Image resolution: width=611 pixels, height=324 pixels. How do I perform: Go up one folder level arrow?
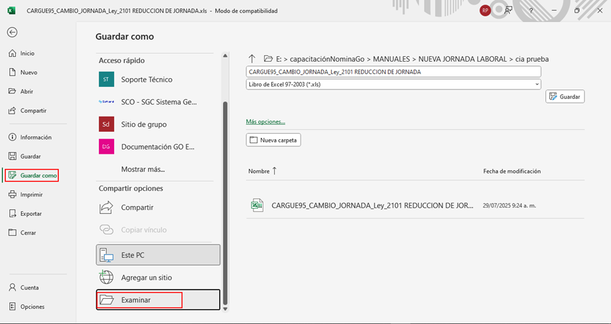point(252,58)
